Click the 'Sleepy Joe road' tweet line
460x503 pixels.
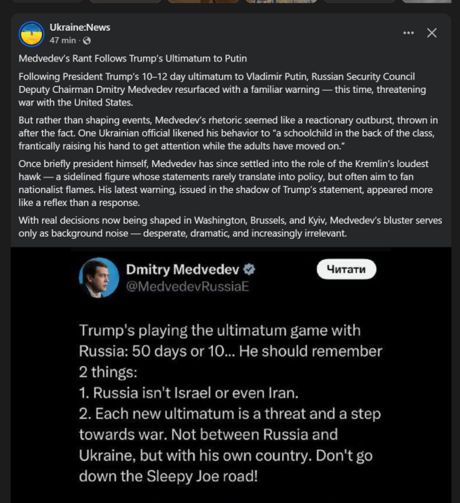166,476
